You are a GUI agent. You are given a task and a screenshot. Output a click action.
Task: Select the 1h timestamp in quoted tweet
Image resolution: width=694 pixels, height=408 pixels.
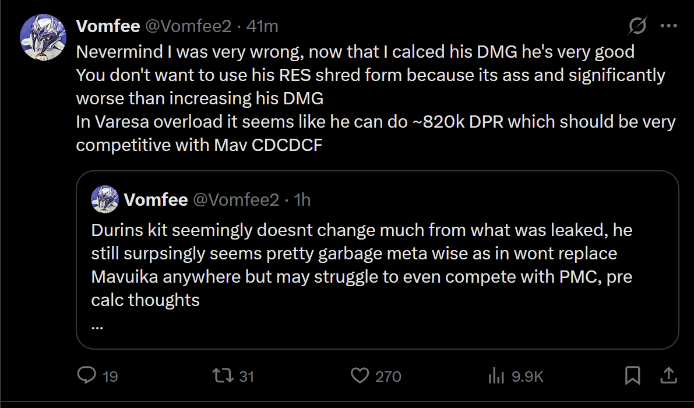pos(302,200)
